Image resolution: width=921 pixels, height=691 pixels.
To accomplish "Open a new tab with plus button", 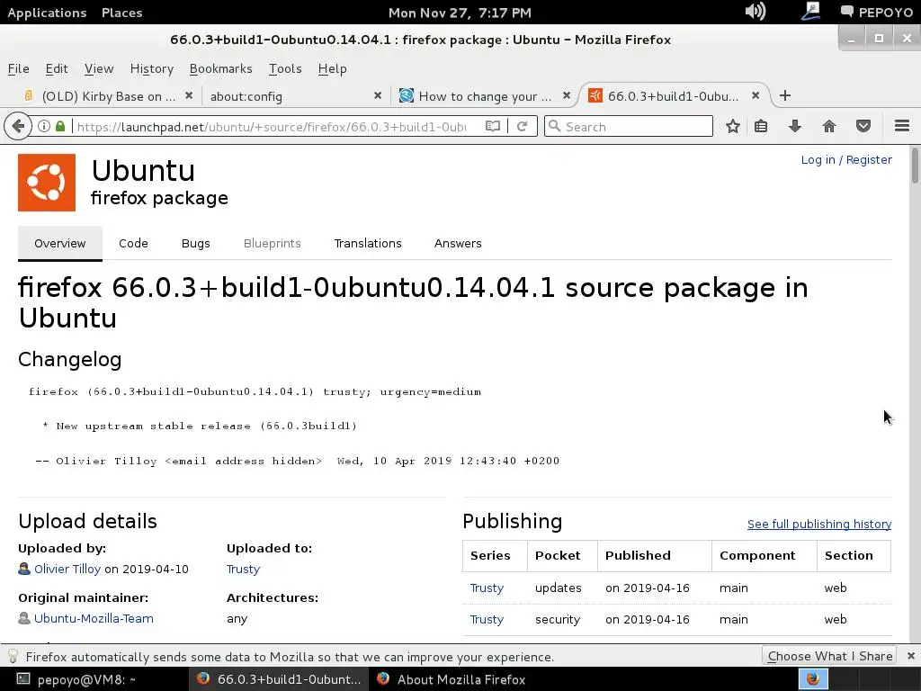I will [x=784, y=95].
